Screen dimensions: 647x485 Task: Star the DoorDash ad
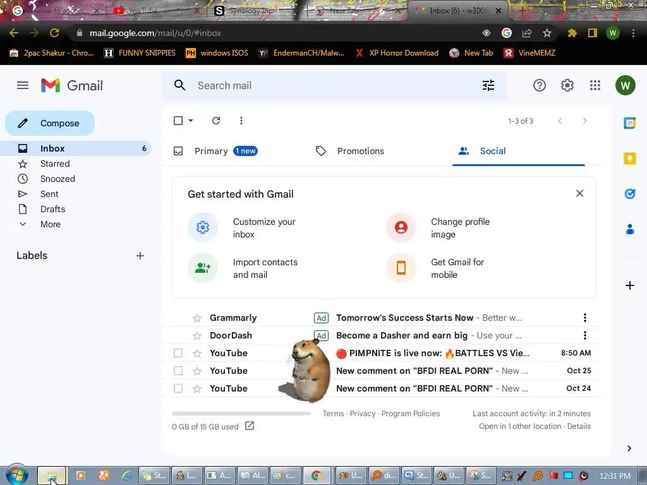(x=197, y=336)
